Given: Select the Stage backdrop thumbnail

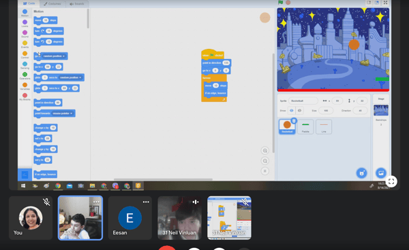Looking at the screenshot, I should (x=381, y=110).
